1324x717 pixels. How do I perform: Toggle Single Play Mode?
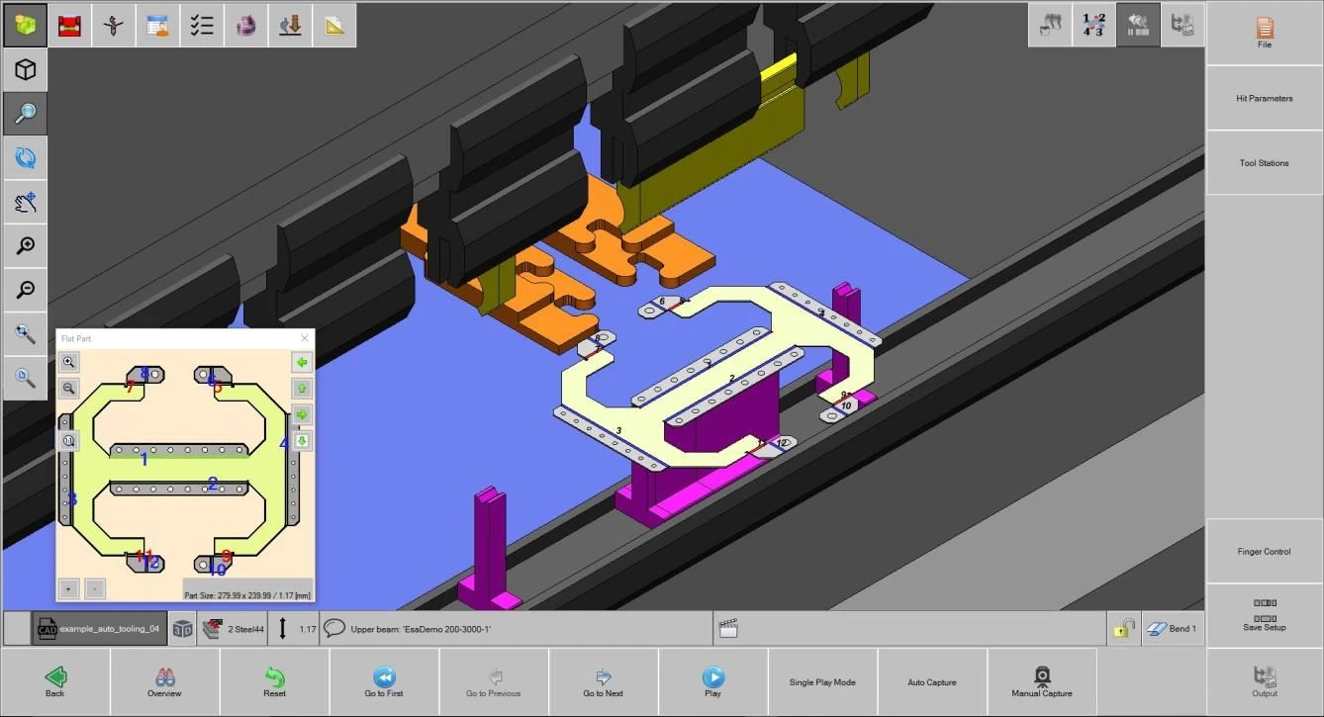[x=822, y=681]
